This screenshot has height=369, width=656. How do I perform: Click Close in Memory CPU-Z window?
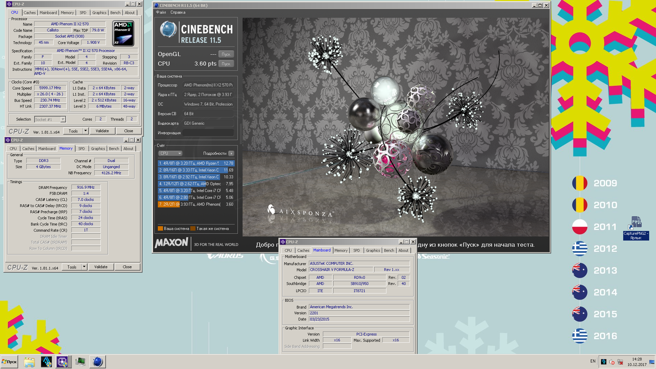point(127,267)
